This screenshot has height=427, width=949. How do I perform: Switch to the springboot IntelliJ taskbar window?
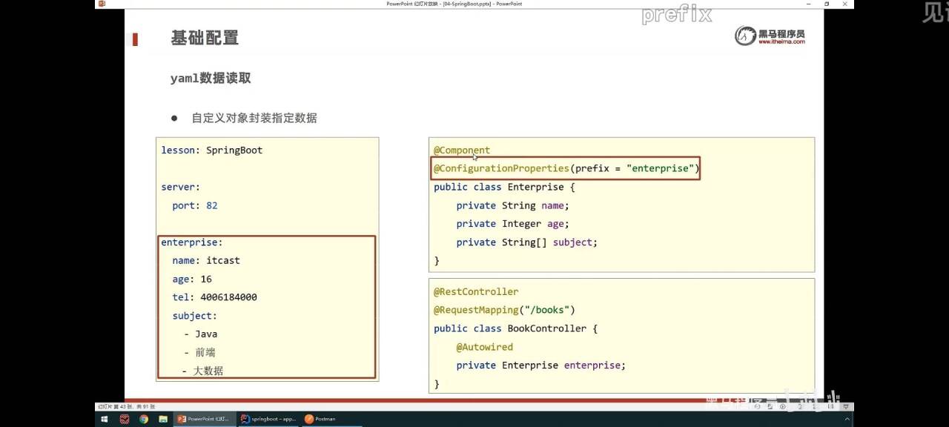pos(268,419)
